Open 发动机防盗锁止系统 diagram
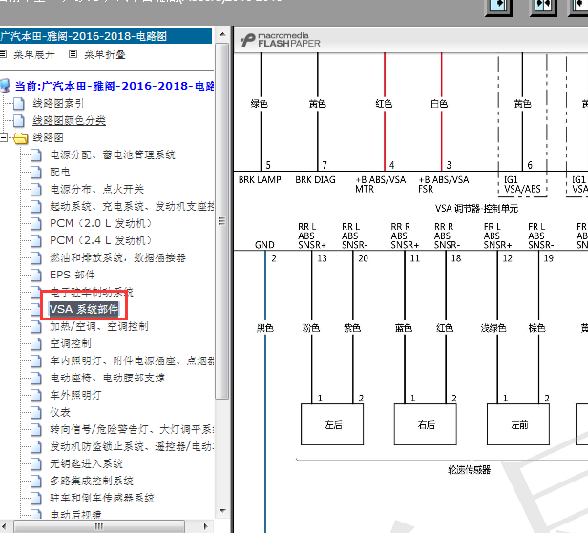Viewport: 588px width, 533px height. pos(132,446)
